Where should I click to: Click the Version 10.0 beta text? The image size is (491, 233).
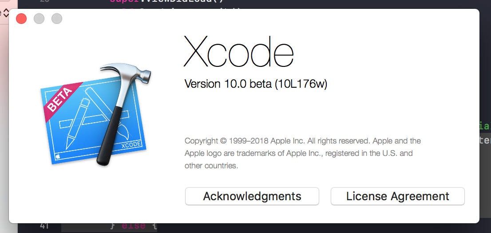pyautogui.click(x=228, y=84)
